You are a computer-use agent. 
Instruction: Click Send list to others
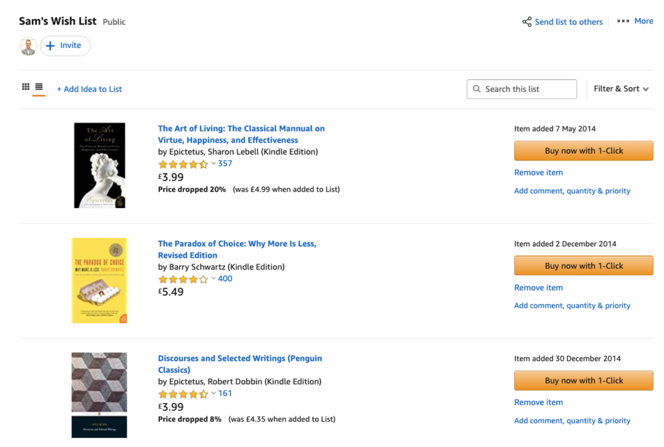point(569,21)
